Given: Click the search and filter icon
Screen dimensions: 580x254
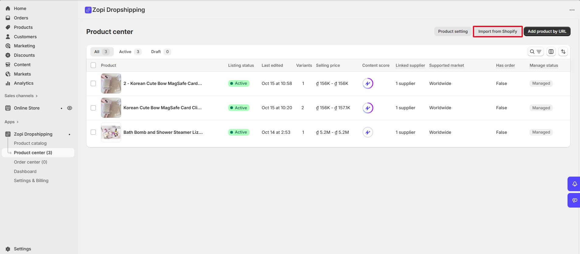Looking at the screenshot, I should pos(535,52).
